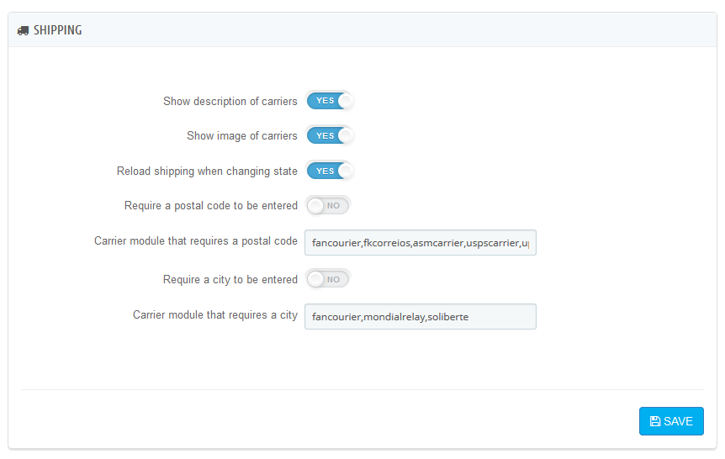Click the 'Show image of carriers' label
The height and width of the screenshot is (459, 725).
241,136
